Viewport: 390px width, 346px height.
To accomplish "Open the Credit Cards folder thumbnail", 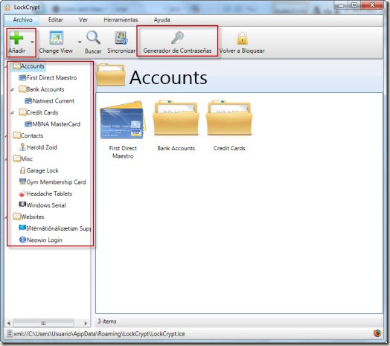I will click(229, 118).
